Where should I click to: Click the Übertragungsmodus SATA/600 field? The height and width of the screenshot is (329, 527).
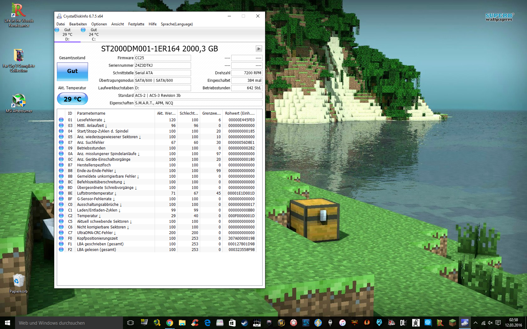click(162, 81)
